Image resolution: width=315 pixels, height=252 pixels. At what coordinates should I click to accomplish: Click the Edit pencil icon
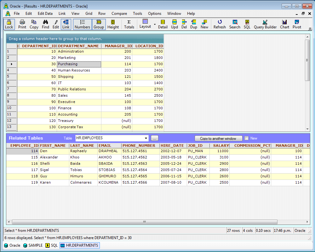[x=56, y=24]
